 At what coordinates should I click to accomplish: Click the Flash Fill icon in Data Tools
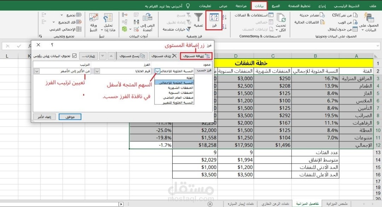tap(136, 15)
